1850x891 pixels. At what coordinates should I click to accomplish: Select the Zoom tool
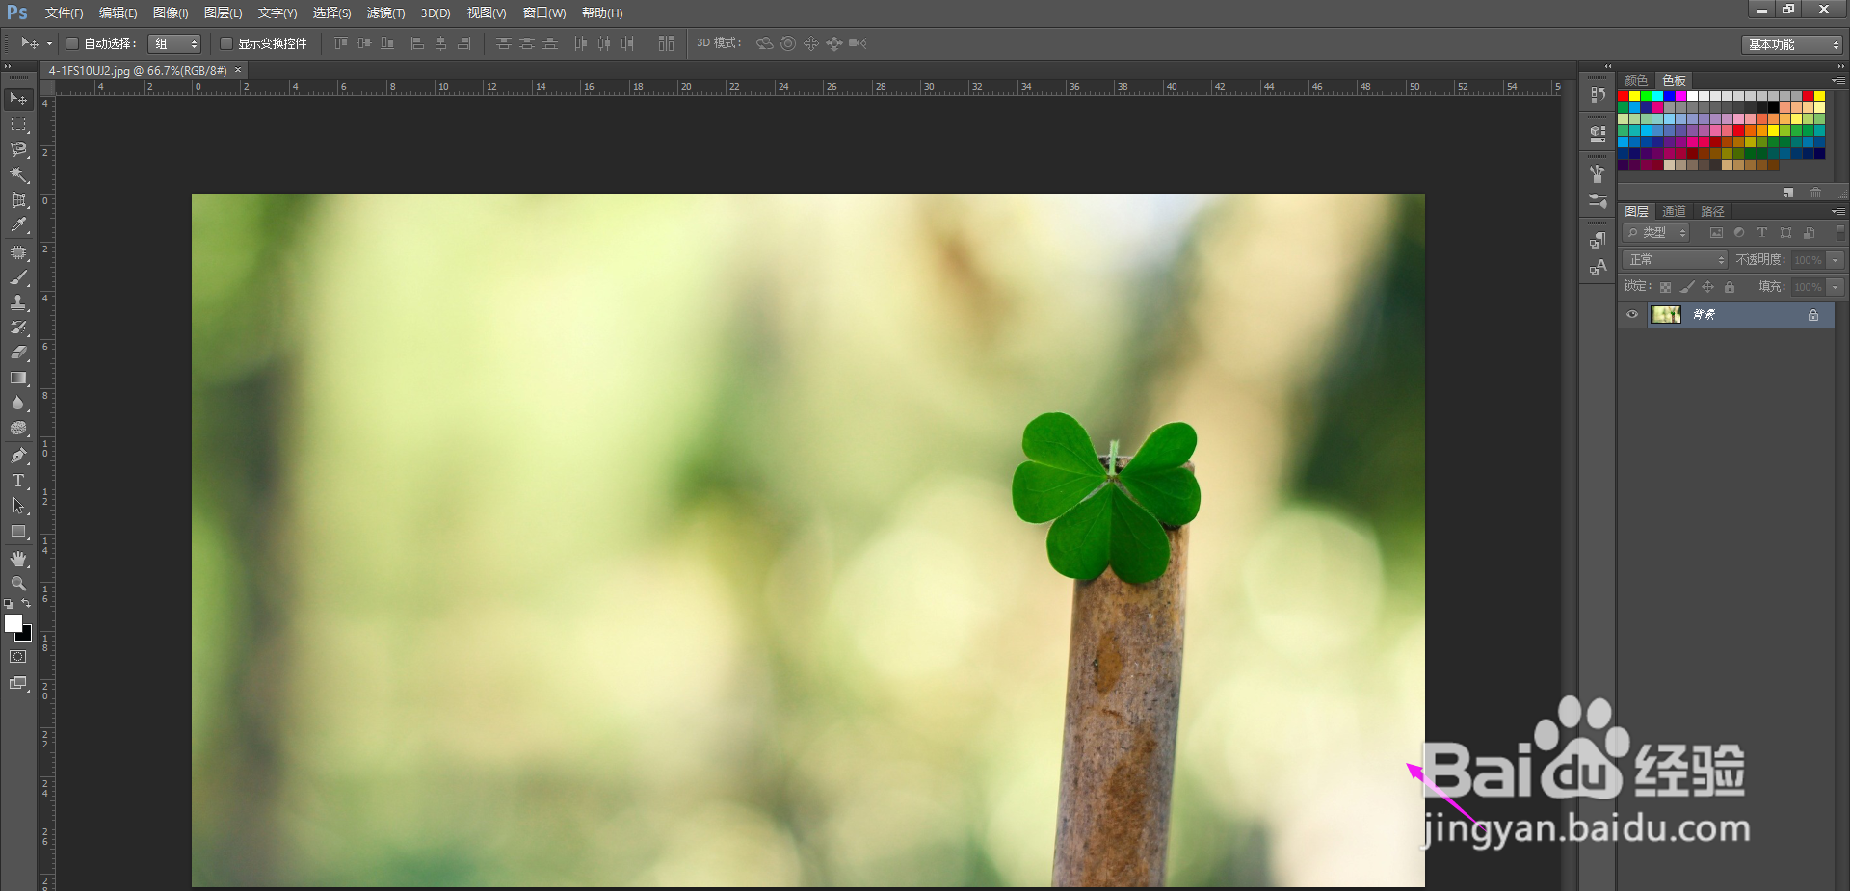(x=18, y=584)
